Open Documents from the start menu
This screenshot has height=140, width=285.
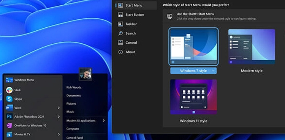pos(74,96)
